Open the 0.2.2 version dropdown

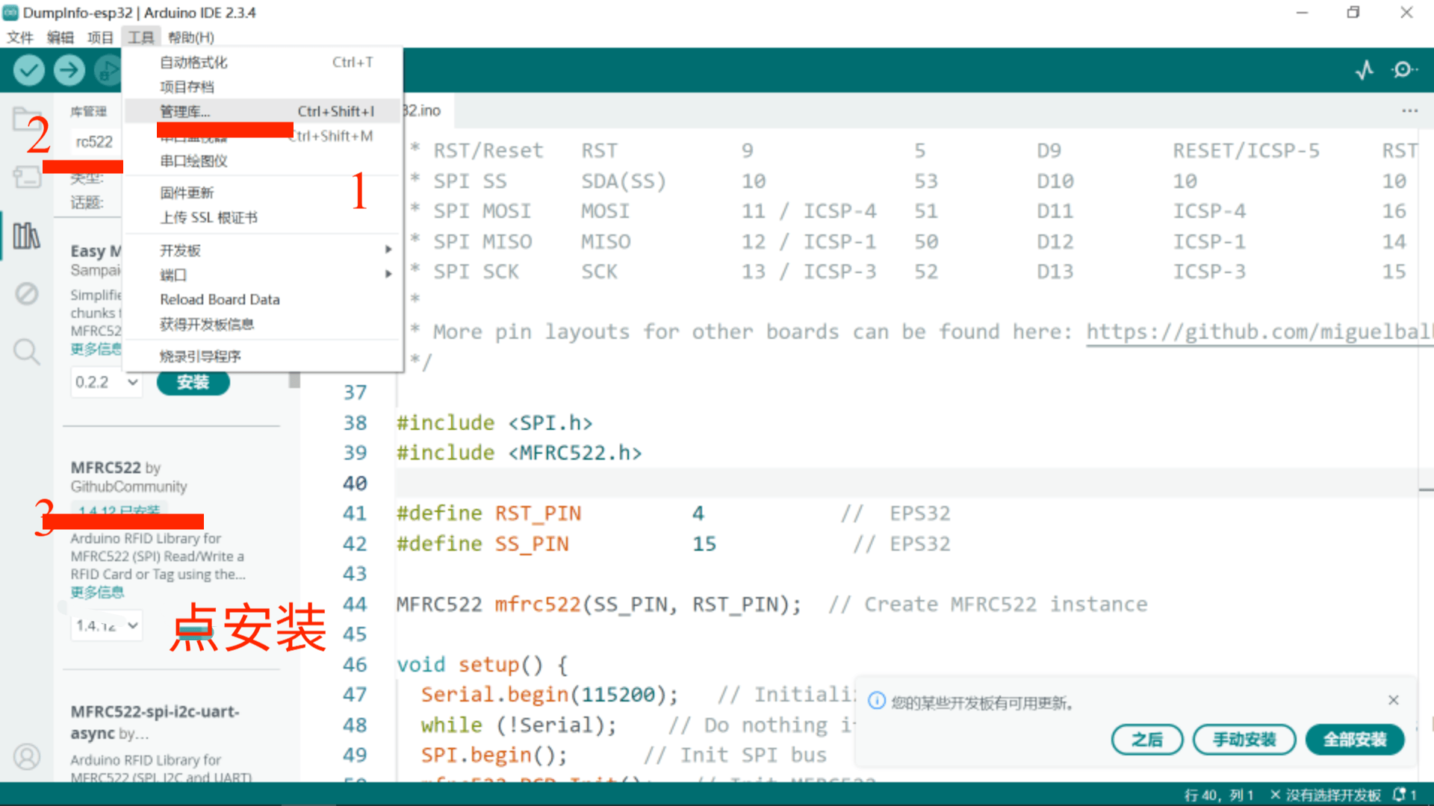coord(106,382)
